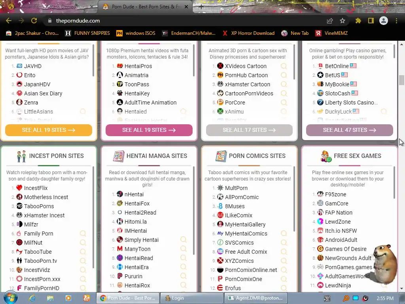Switch to the Agent.DMR@proton taskbar window
This screenshot has width=405, height=304.
point(255,298)
